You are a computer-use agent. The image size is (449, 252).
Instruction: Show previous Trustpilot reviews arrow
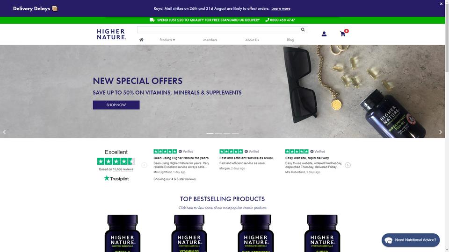click(144, 165)
